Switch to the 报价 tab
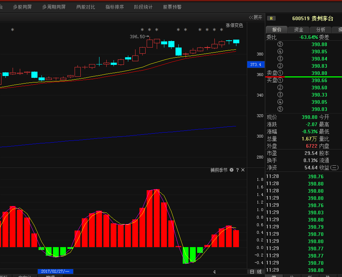The height and width of the screenshot is (277, 342). tap(277, 30)
